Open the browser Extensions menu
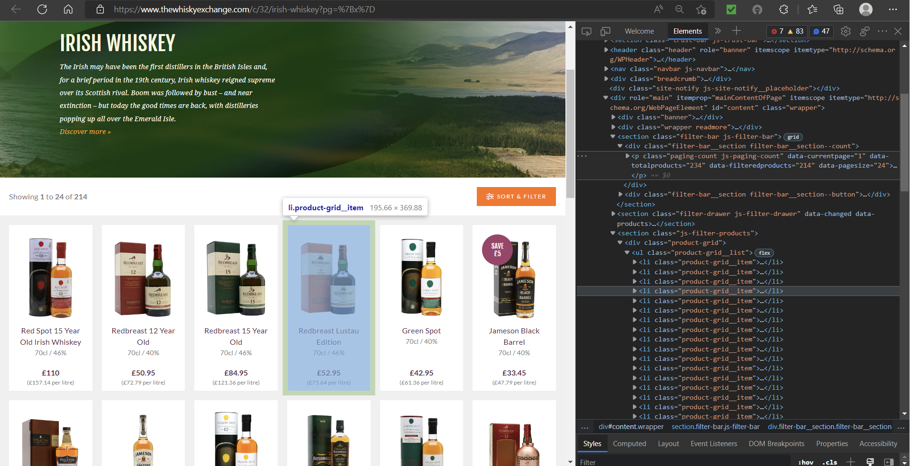This screenshot has height=466, width=910. point(783,9)
